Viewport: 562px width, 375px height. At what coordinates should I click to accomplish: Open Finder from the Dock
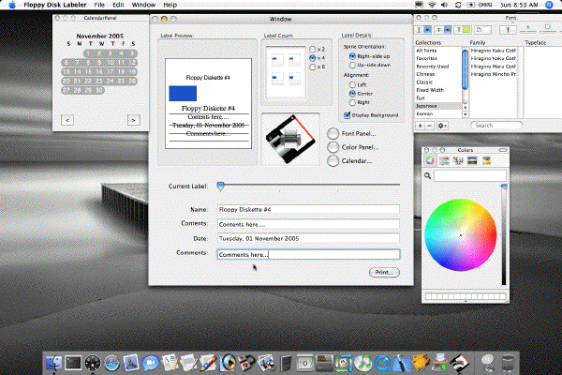coord(54,363)
